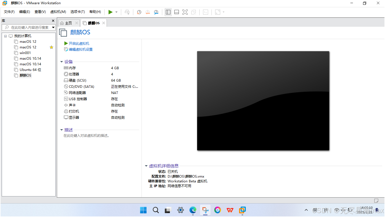Click the Unity mode toolbar icon
Viewport: 385px width, 217px height.
click(193, 12)
